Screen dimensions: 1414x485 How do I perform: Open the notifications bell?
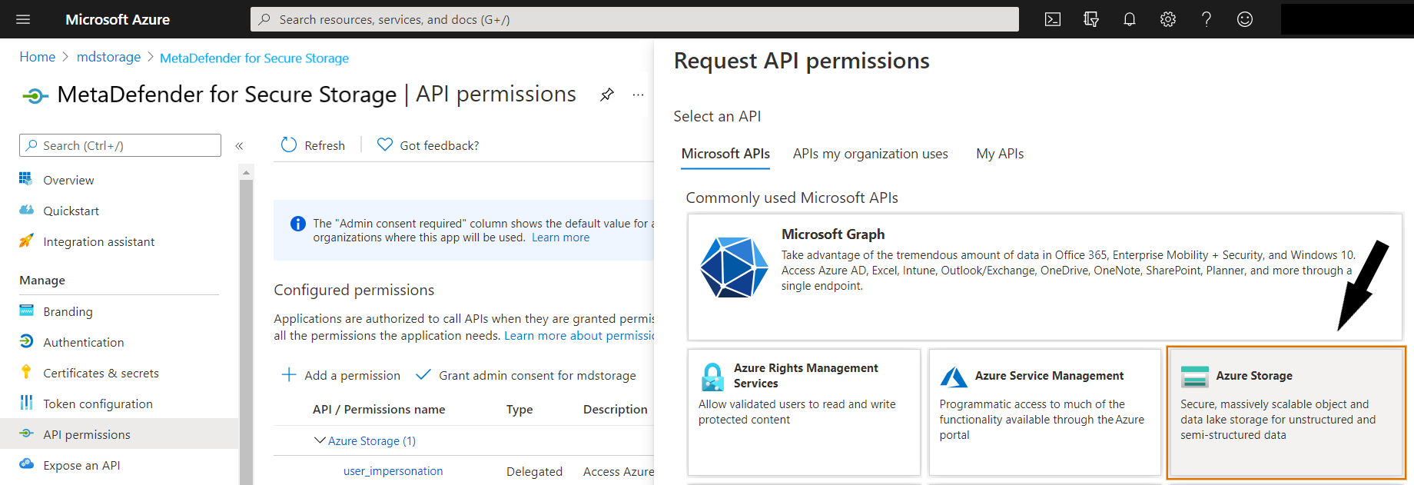point(1130,19)
